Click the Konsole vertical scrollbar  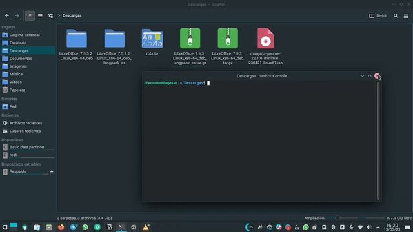coord(378,141)
